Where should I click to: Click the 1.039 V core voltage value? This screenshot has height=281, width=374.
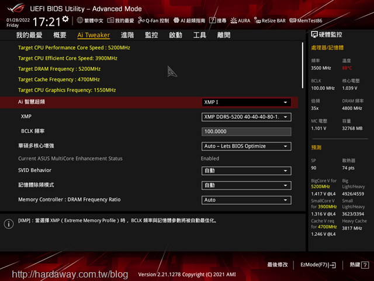[x=349, y=88]
